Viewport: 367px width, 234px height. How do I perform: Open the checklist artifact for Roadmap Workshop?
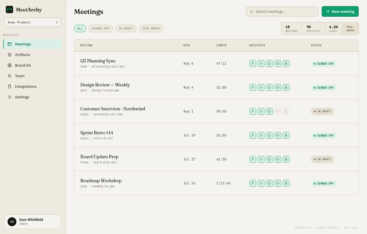pos(261,183)
